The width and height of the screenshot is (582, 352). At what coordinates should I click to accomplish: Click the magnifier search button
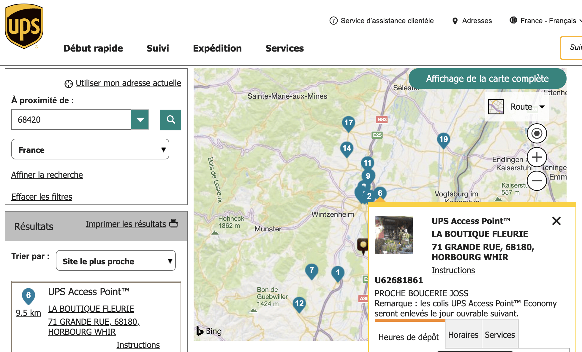tap(171, 120)
